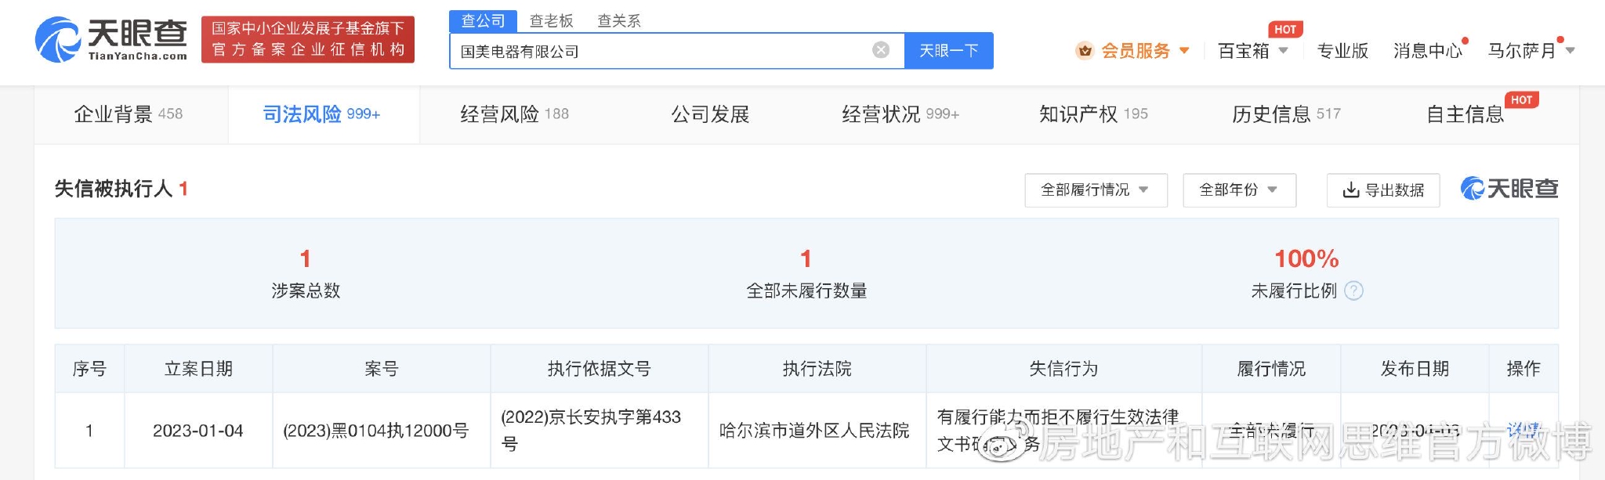Click the 全部未履行数量 statistic

806,273
